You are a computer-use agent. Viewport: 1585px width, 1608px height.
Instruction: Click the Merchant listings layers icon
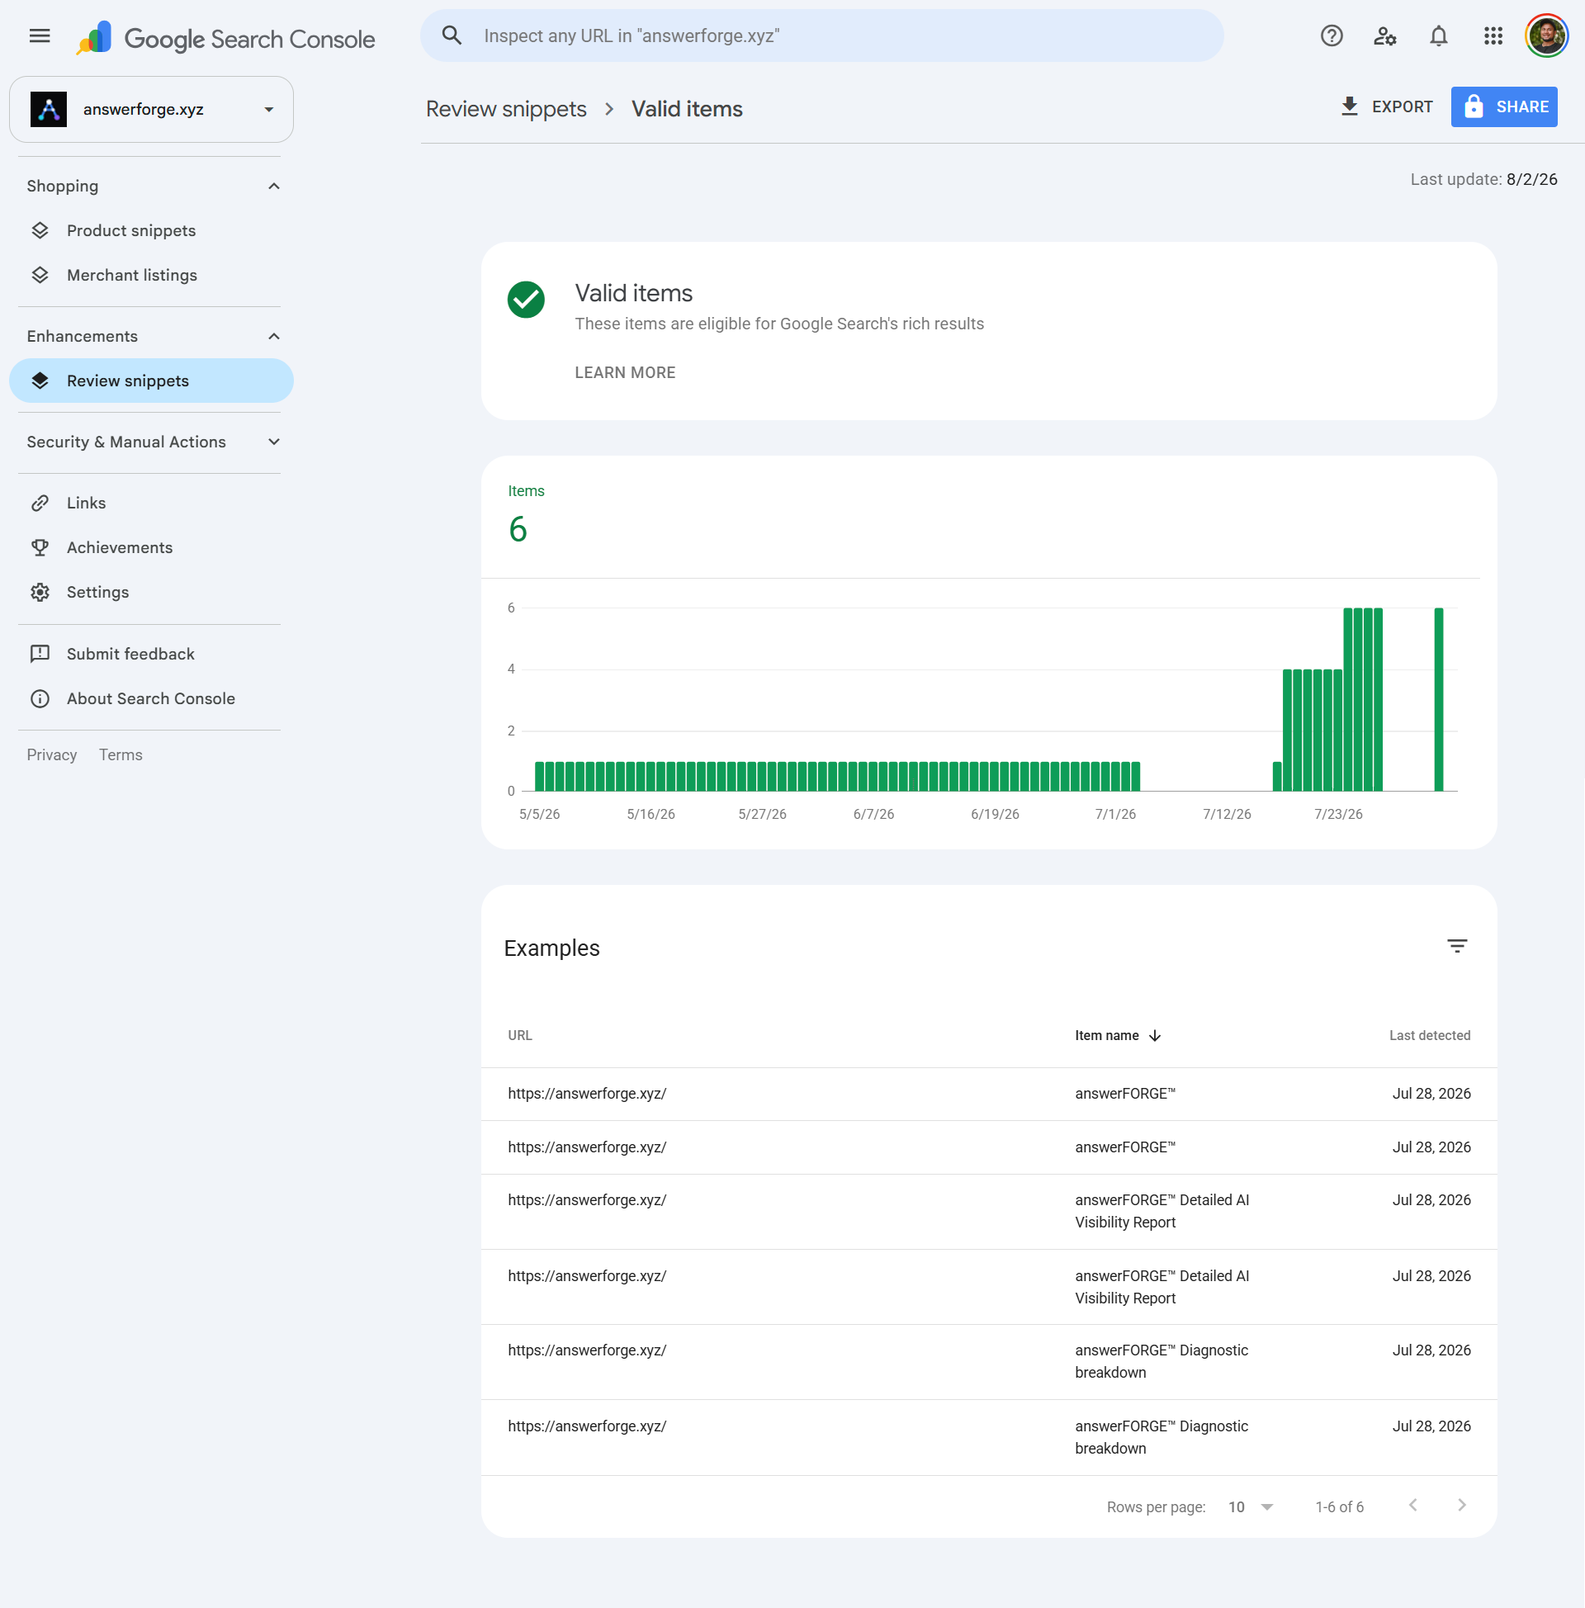(x=40, y=276)
